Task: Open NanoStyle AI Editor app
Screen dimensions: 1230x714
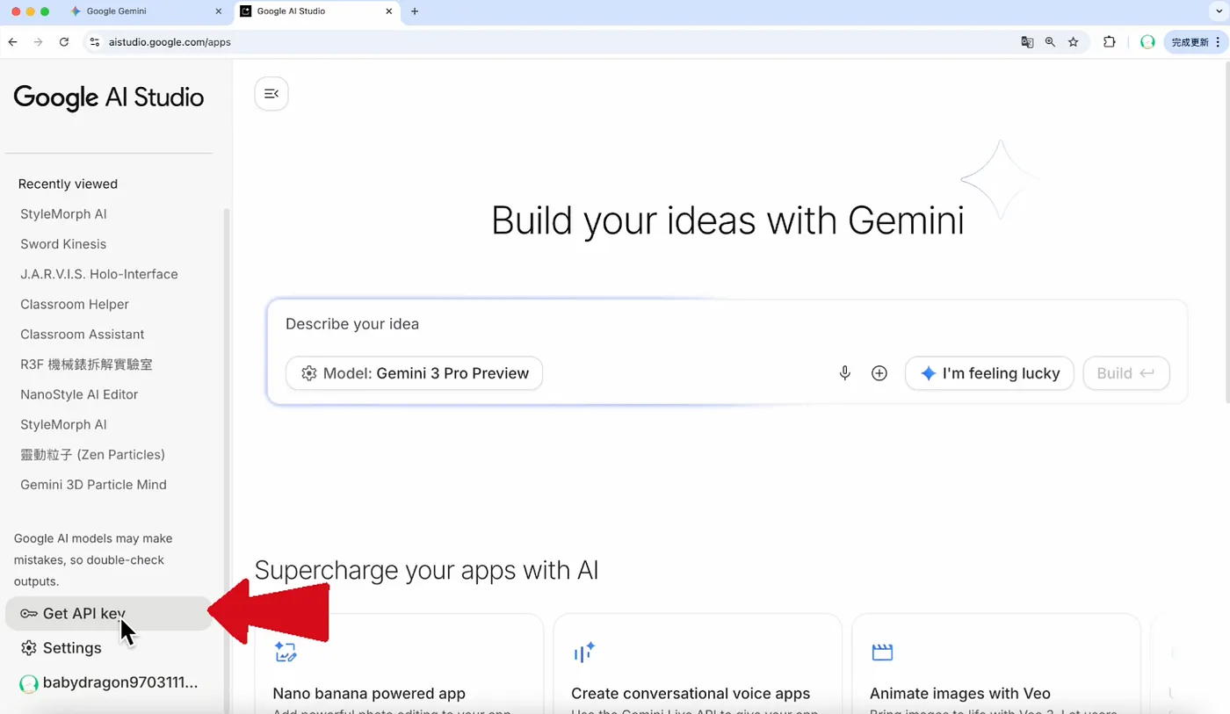Action: click(79, 394)
